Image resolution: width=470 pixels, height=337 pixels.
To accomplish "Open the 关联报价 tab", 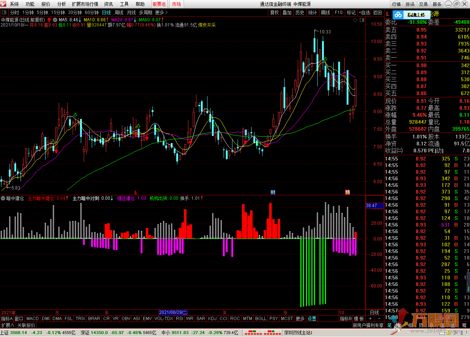I will 26,325.
